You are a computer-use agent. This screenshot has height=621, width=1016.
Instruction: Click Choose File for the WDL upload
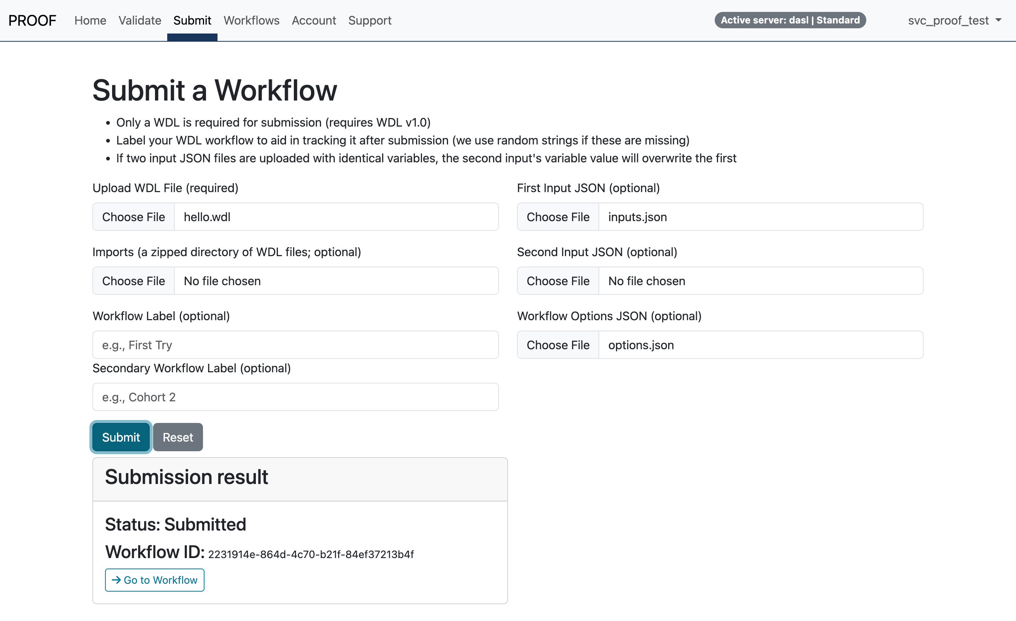coord(133,217)
